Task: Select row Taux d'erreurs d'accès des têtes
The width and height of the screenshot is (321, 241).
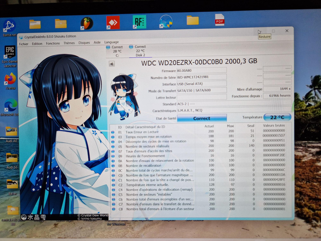Action: [199, 151]
